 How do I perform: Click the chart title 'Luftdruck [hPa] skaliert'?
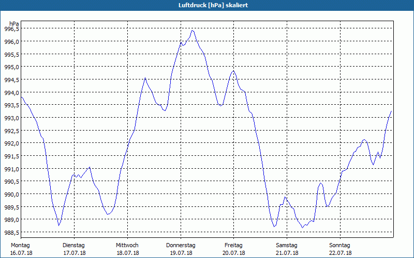pos(213,5)
